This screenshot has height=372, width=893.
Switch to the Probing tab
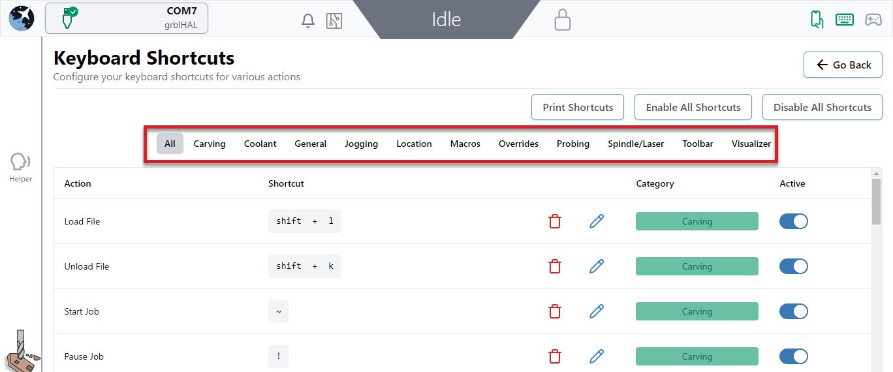tap(572, 144)
